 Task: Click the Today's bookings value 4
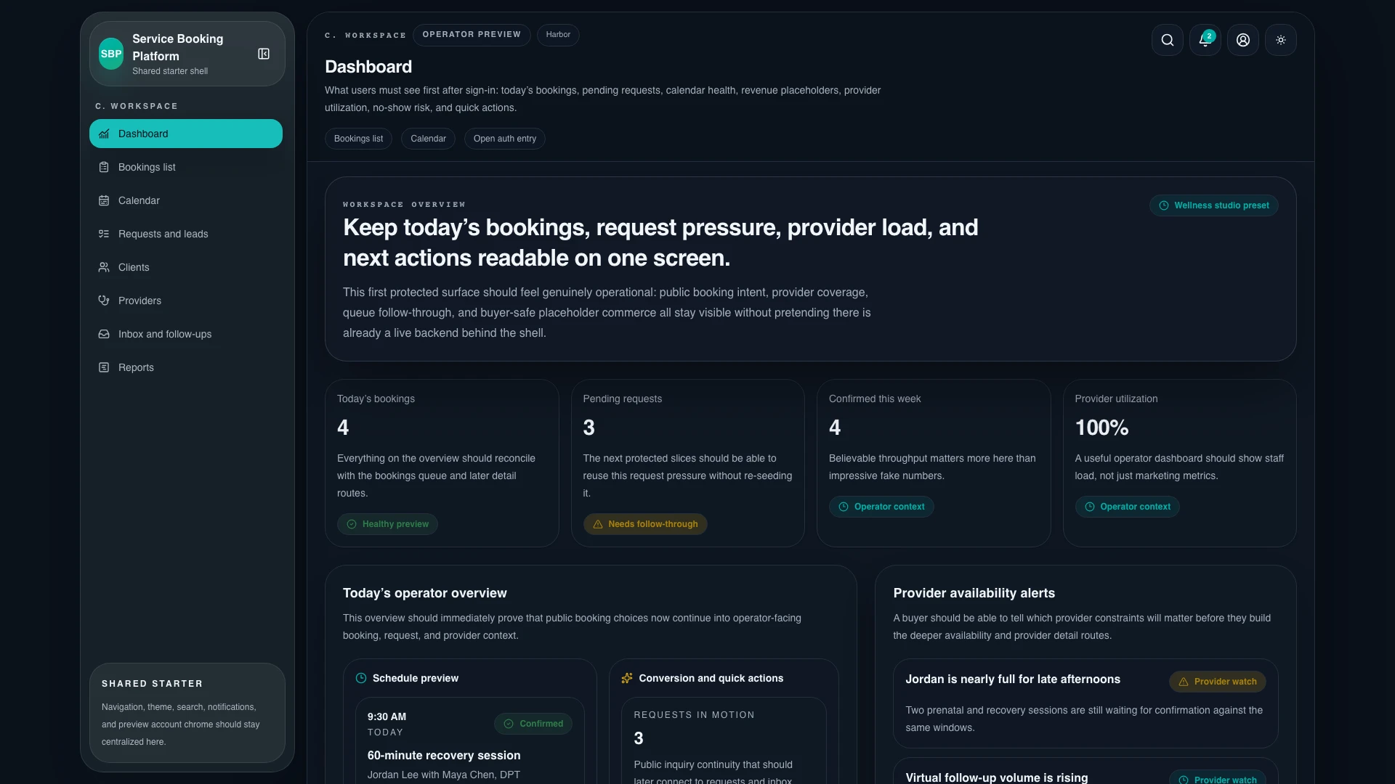point(343,428)
